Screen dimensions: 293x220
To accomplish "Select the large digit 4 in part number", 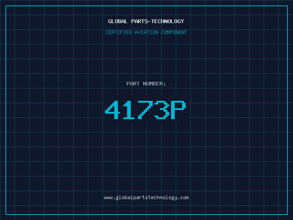I will 112,110.
